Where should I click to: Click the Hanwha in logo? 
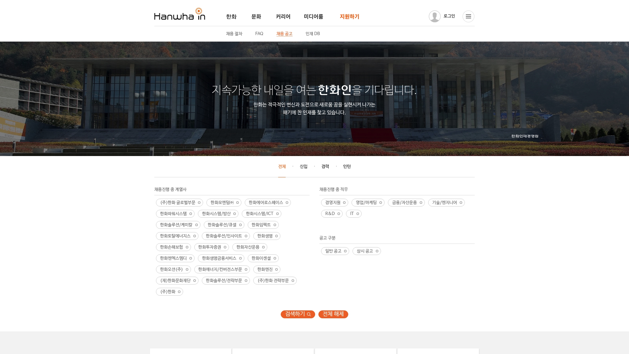(x=180, y=15)
